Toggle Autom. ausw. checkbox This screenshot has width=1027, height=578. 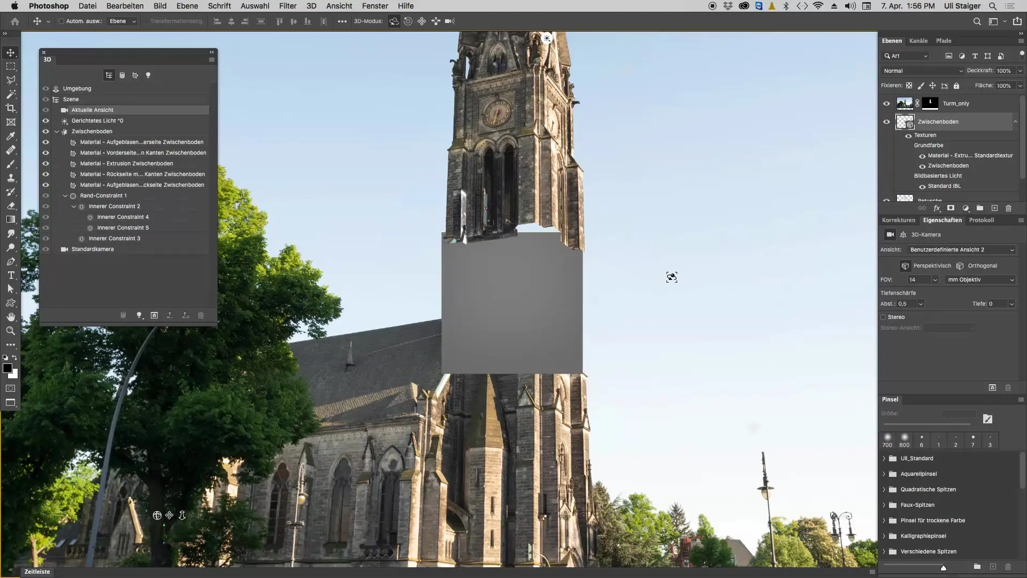pos(62,21)
